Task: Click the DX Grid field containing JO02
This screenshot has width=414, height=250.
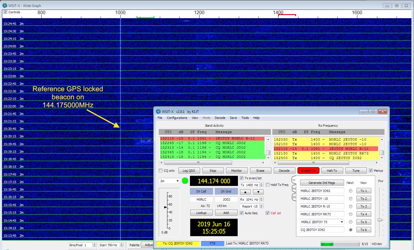Action: [226, 199]
